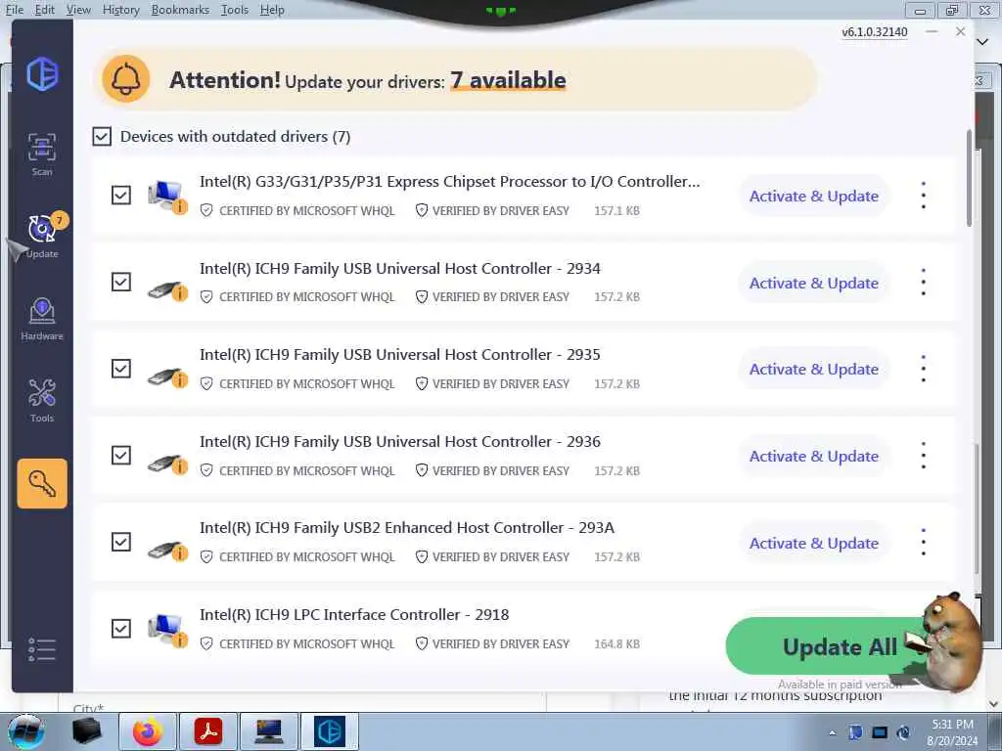Uncheck USB Universal Host Controller 2935 checkbox
1002x751 pixels.
click(120, 369)
